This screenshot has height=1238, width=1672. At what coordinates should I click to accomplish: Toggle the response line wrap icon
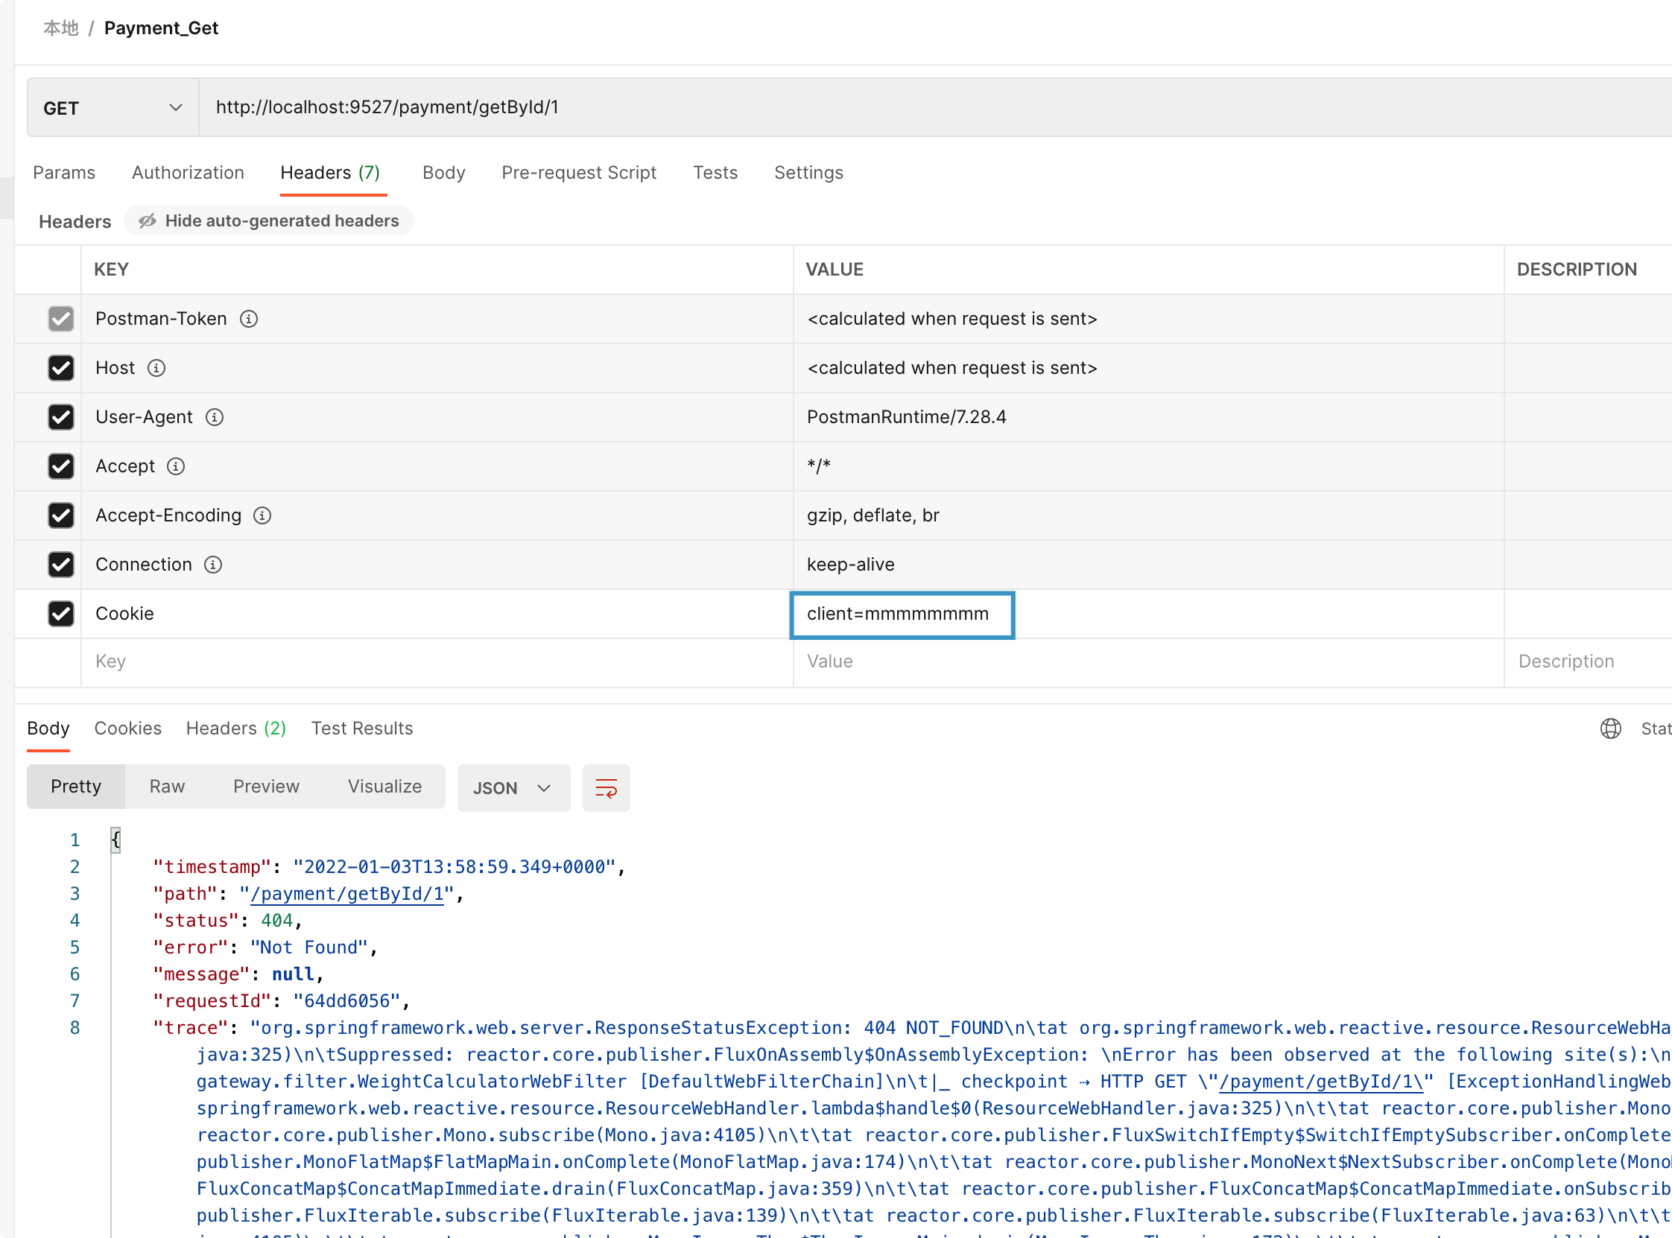(x=606, y=787)
